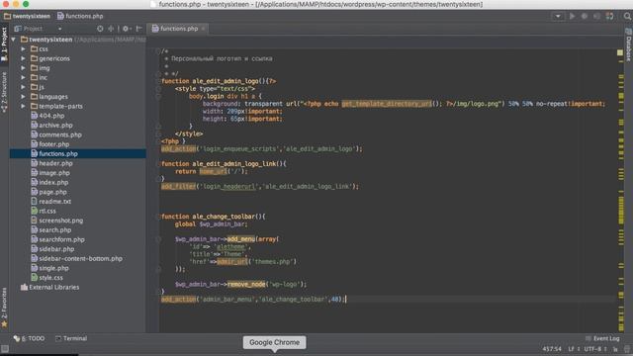The height and width of the screenshot is (356, 633).
Task: Click the inspections indicator square above scrollbar
Action: [x=620, y=52]
